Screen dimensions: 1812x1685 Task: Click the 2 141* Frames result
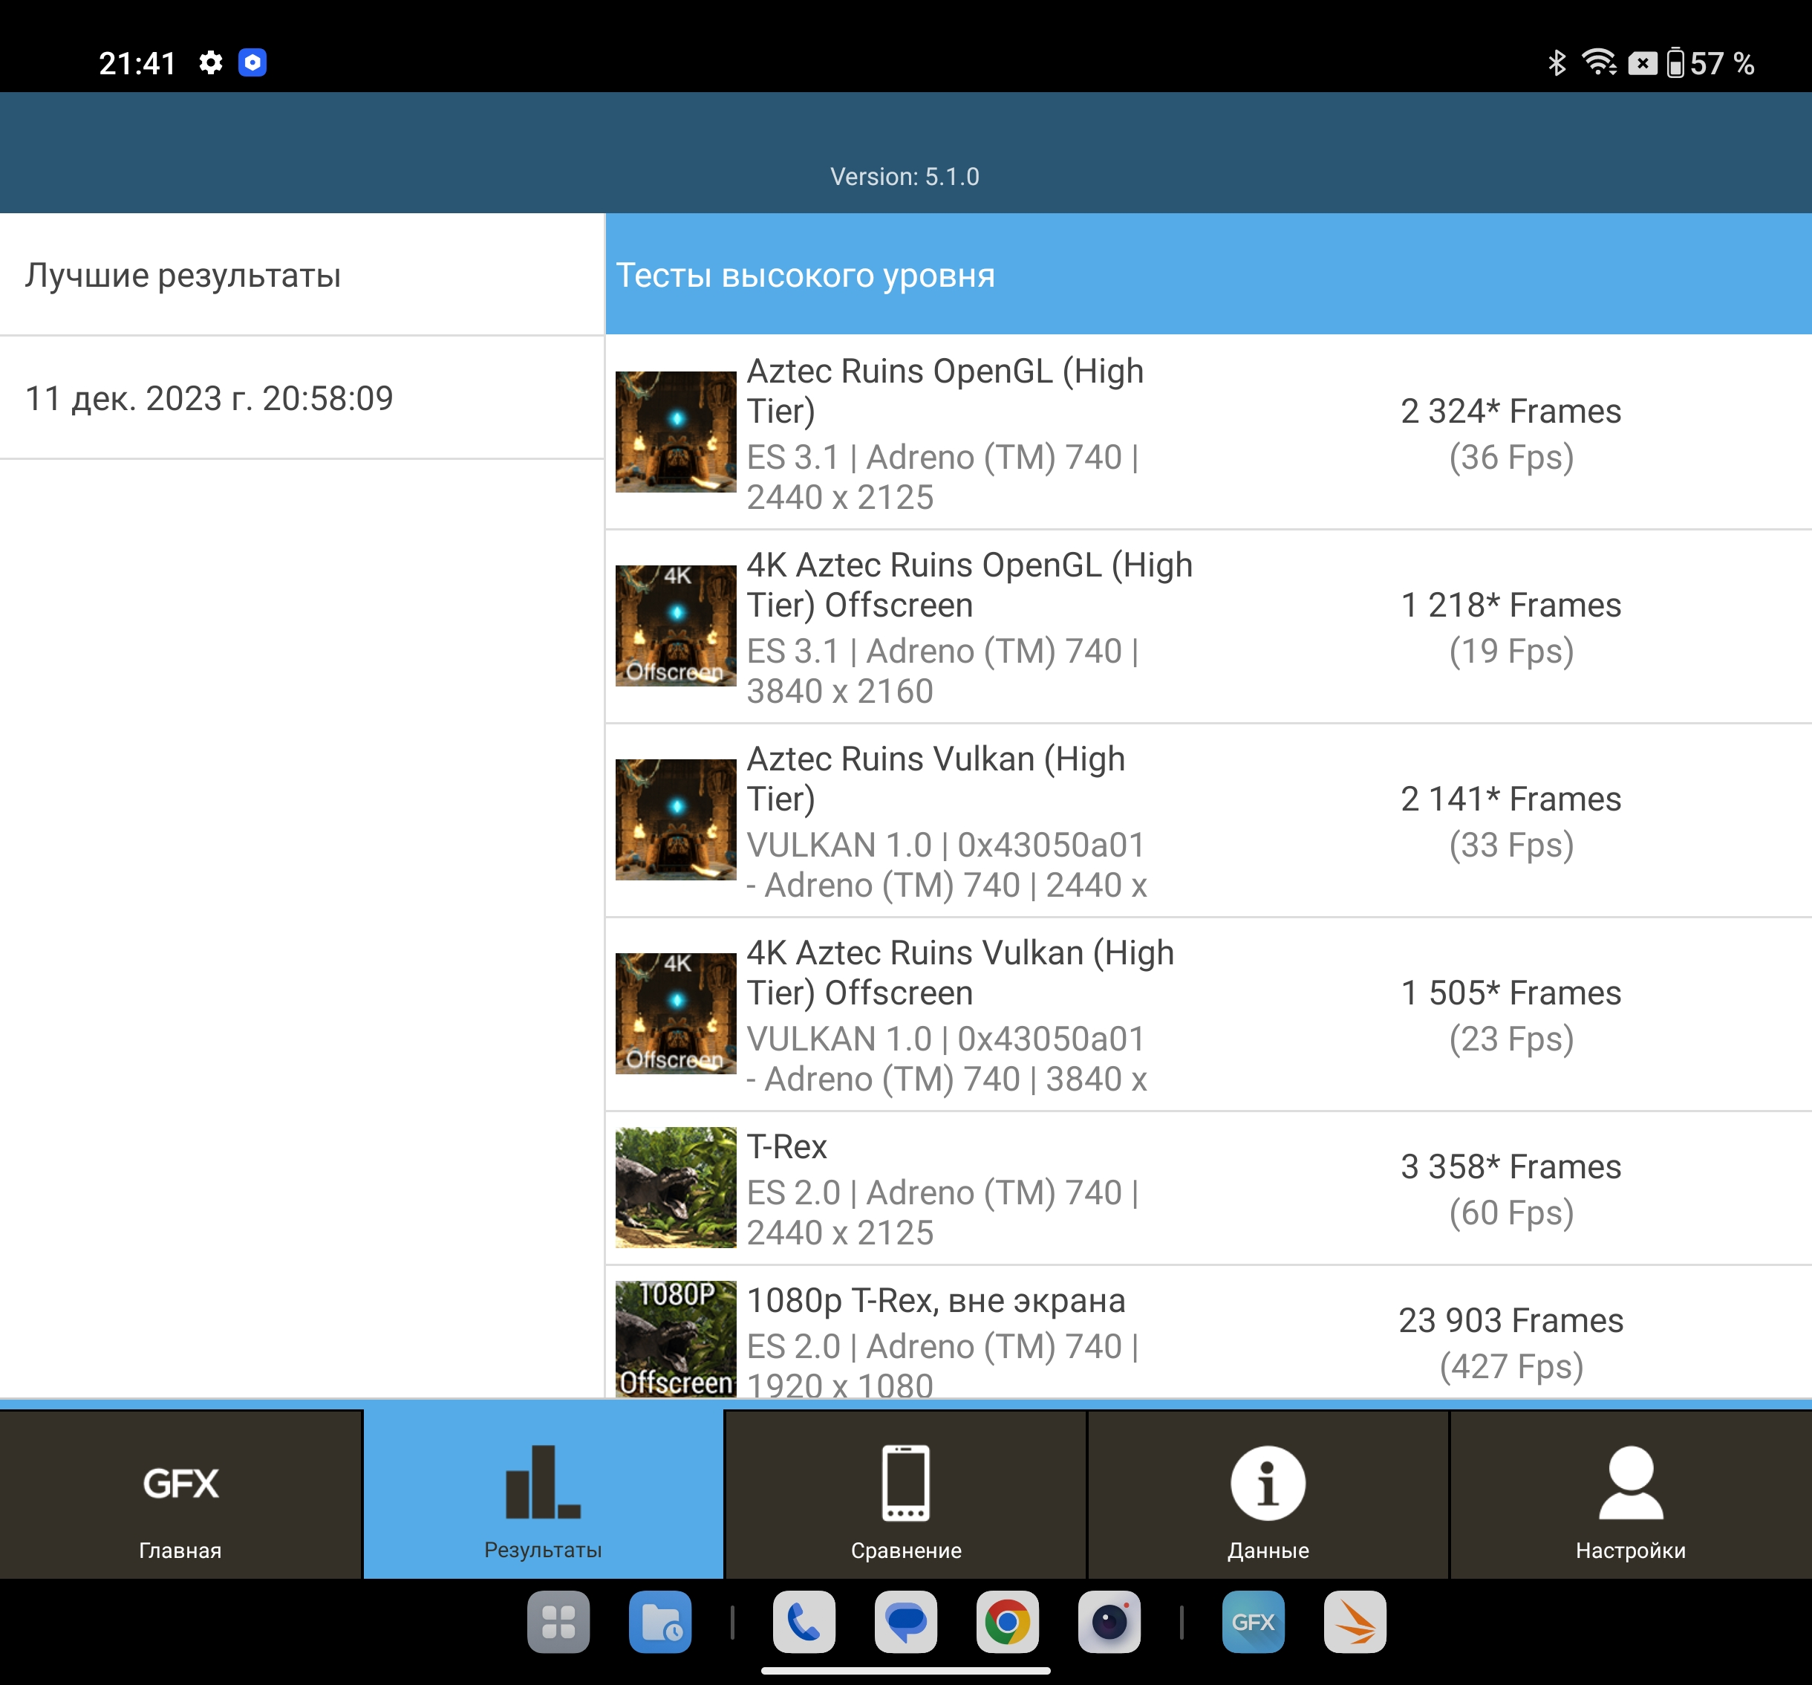pyautogui.click(x=1511, y=799)
